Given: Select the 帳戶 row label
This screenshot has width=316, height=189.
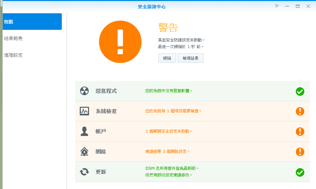Looking at the screenshot, I should click(x=101, y=132).
